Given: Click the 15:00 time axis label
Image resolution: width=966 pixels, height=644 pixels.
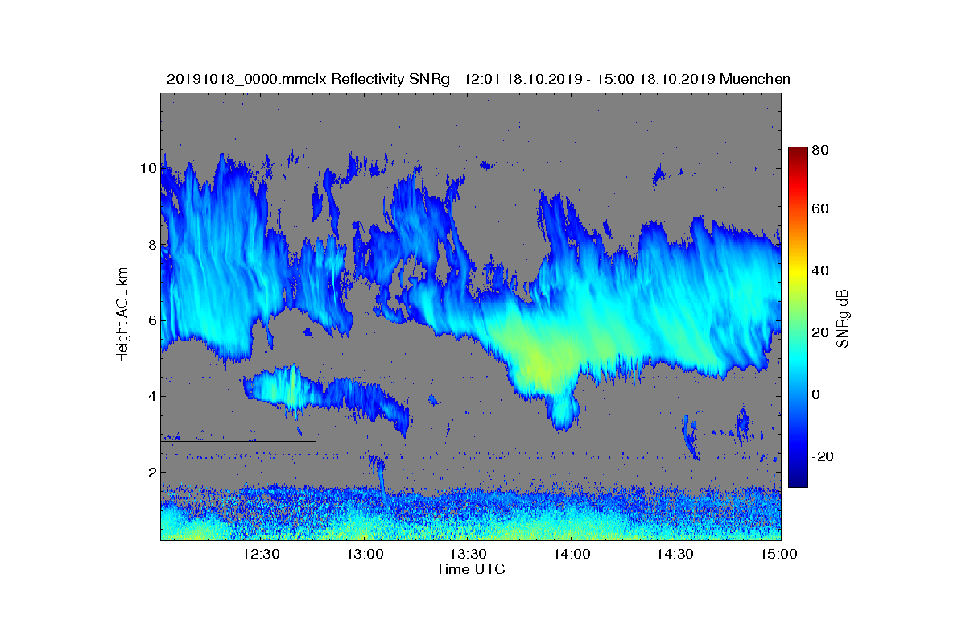Looking at the screenshot, I should click(778, 554).
